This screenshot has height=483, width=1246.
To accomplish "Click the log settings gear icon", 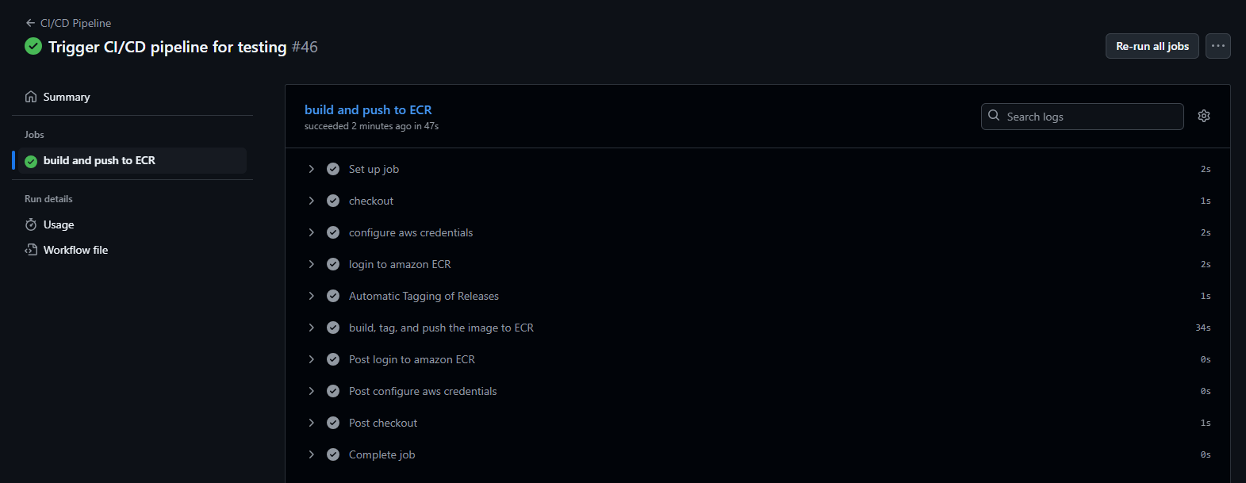I will (x=1203, y=116).
